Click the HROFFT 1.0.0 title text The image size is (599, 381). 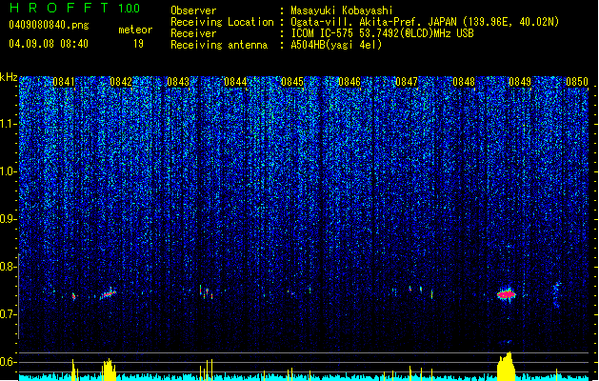coord(75,8)
